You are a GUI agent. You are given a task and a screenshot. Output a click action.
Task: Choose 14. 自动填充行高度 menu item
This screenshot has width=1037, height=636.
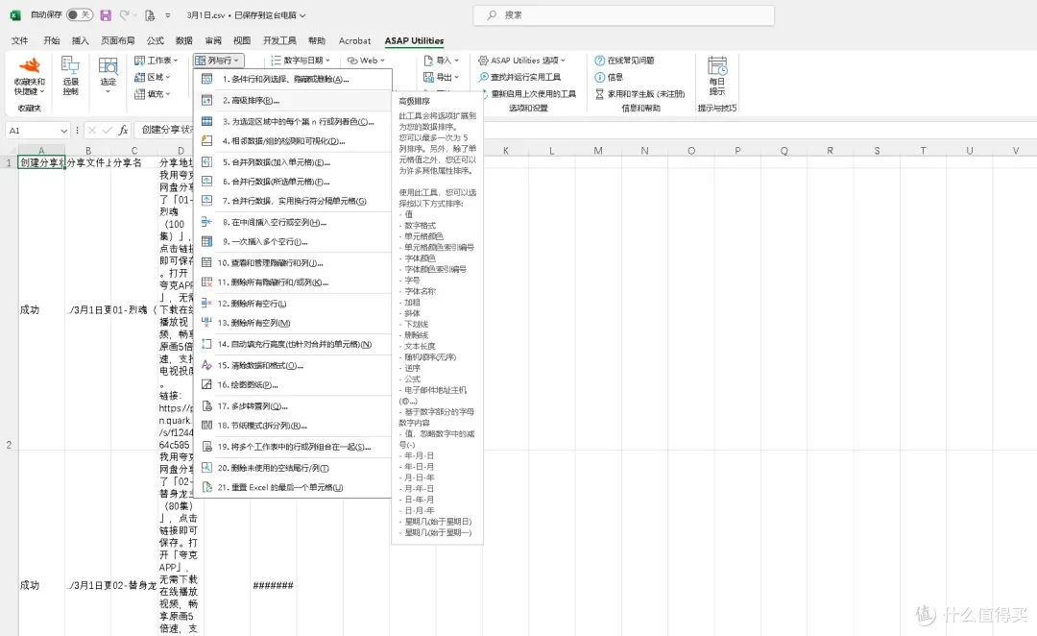pos(293,344)
